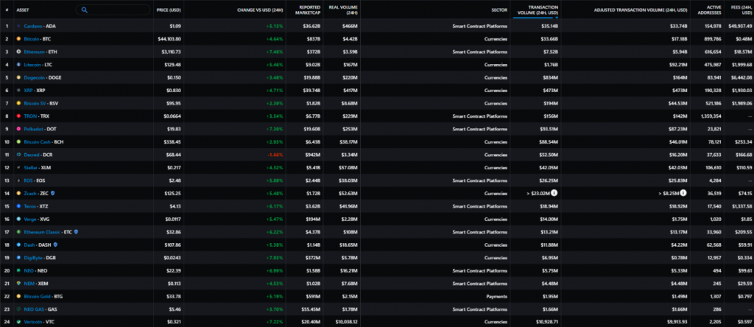The image size is (754, 327).
Task: Click the Ethereum coin icon
Action: 18,52
